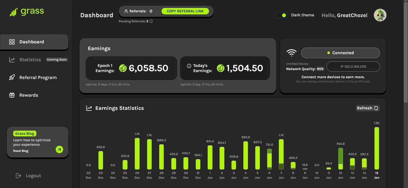Image resolution: width=408 pixels, height=188 pixels.
Task: Click the Logout link
Action: (x=29, y=176)
